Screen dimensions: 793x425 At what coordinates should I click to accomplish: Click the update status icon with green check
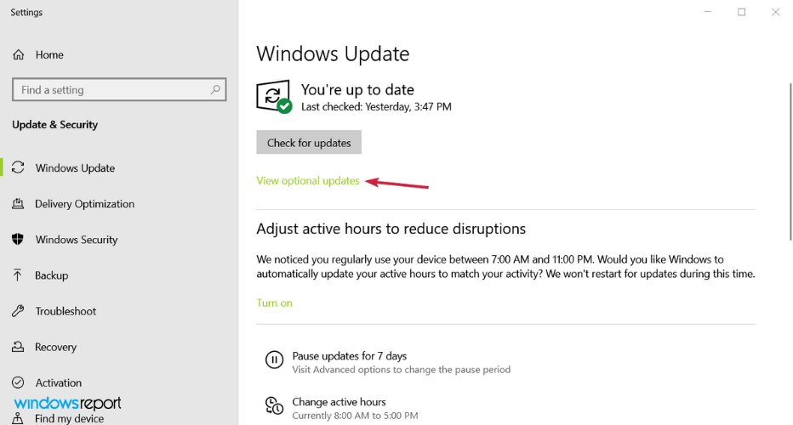pos(274,97)
